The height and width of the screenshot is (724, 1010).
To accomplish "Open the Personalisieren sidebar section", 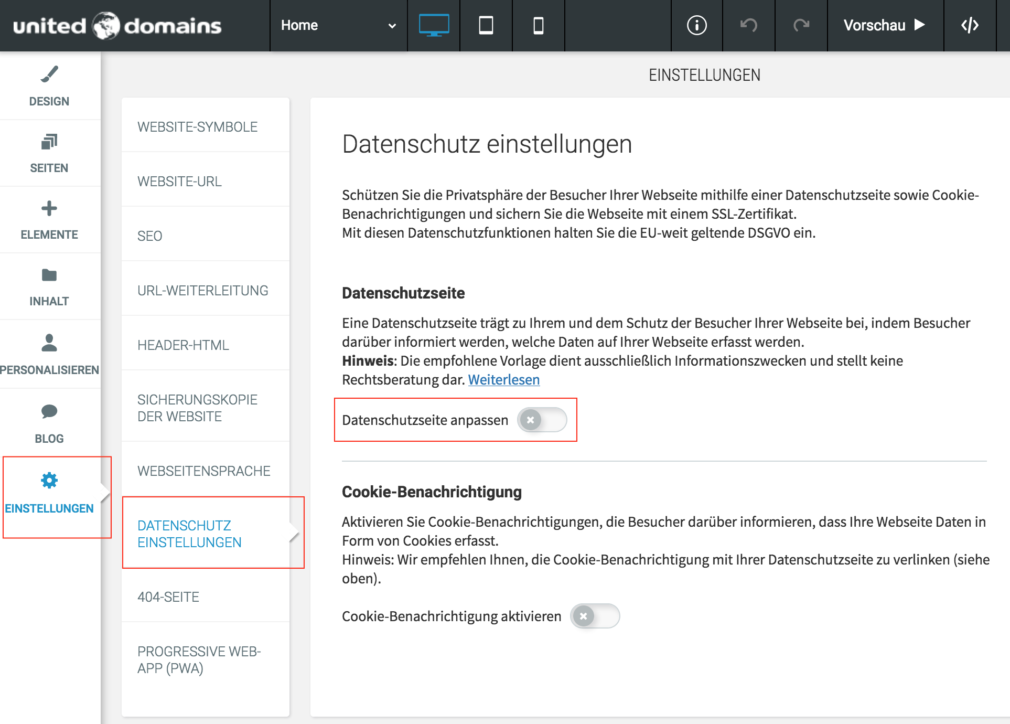I will click(49, 354).
